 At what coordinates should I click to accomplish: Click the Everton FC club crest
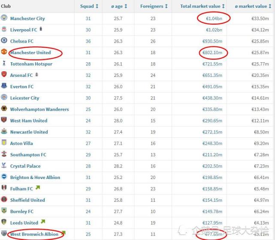(x=4, y=86)
